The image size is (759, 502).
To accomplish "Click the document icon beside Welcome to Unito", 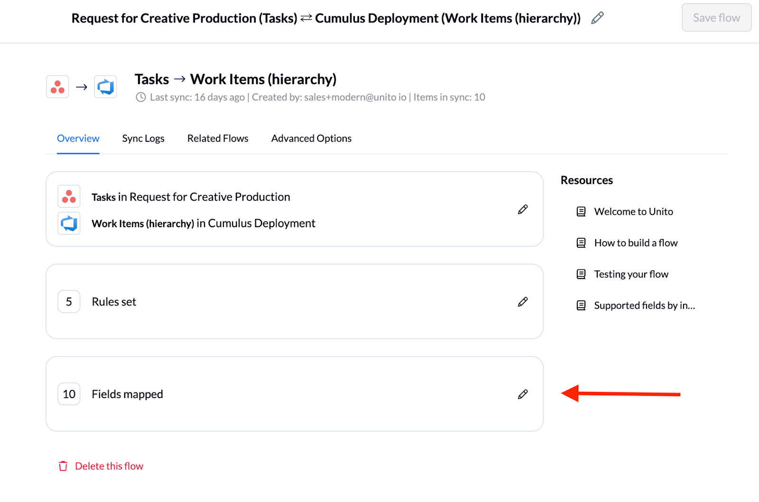I will [581, 212].
